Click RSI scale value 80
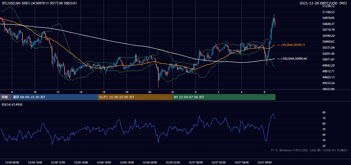 pos(324,112)
